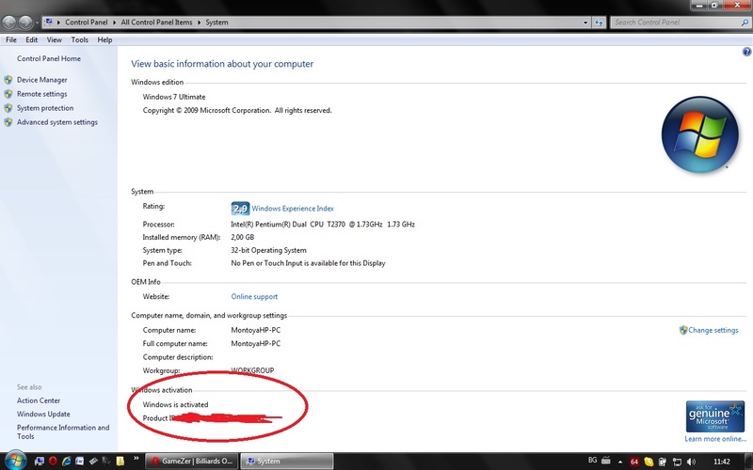The height and width of the screenshot is (470, 753).
Task: Click the shield icon beside Device Manager
Action: (8, 80)
